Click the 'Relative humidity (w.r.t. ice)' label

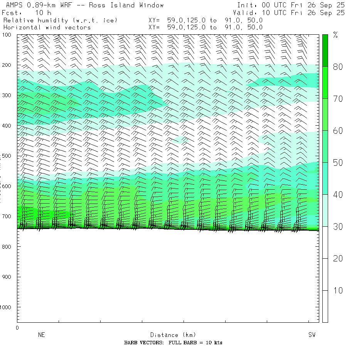[x=60, y=20]
